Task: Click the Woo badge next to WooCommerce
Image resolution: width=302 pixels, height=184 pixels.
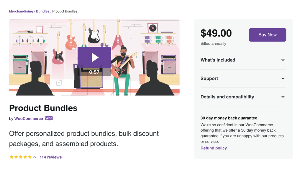Action: [x=49, y=118]
